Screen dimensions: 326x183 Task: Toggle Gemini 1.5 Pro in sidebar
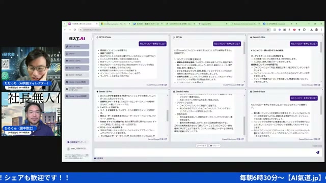(77, 68)
